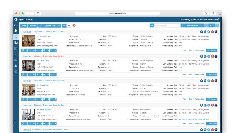
Task: Open the mail envelope icon in sidebar
Action: 16,60
